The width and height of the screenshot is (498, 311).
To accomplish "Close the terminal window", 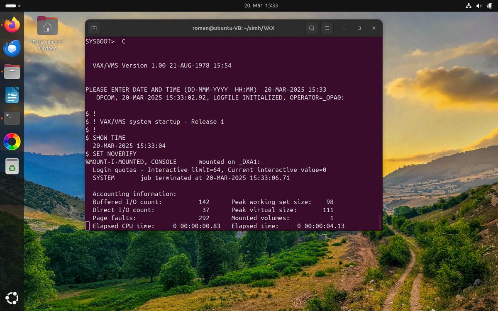I will [x=373, y=28].
